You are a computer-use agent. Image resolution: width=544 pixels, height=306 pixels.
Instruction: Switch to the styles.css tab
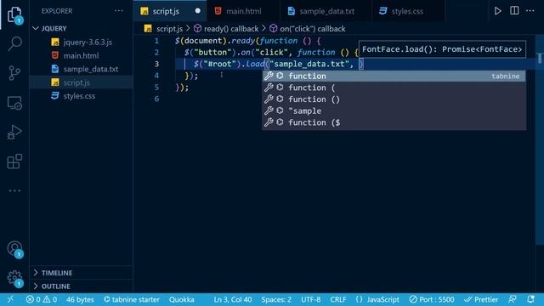coord(407,11)
